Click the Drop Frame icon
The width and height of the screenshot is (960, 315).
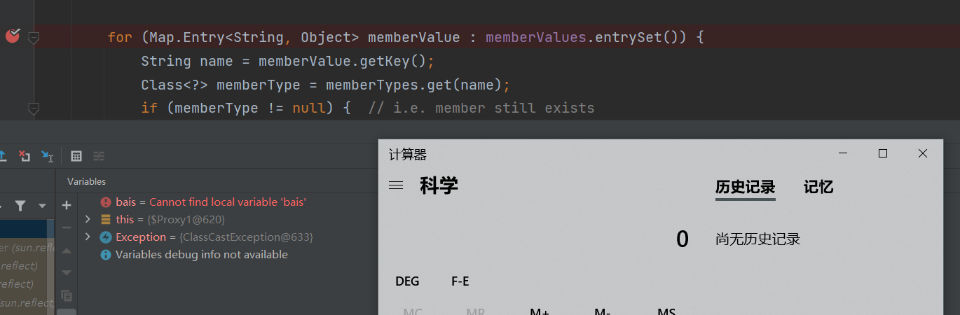pyautogui.click(x=25, y=156)
